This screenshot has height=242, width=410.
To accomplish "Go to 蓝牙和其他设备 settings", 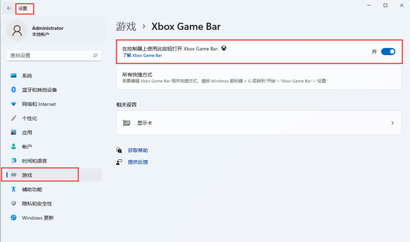I will coord(54,90).
